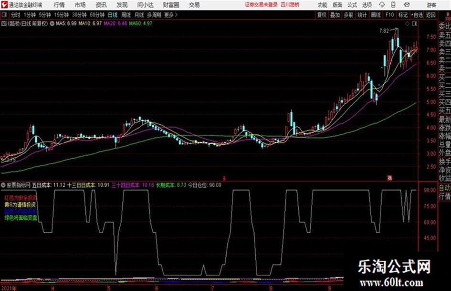Click the 四川路桥 stock name in title bar

(x=290, y=5)
